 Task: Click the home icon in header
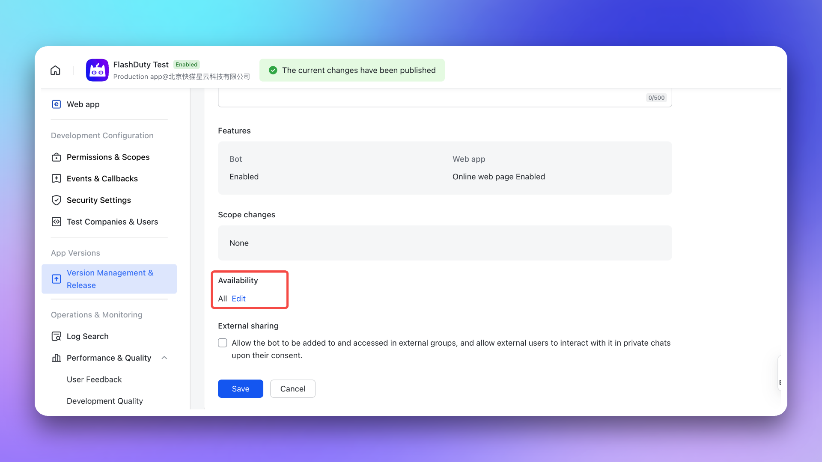pos(55,70)
